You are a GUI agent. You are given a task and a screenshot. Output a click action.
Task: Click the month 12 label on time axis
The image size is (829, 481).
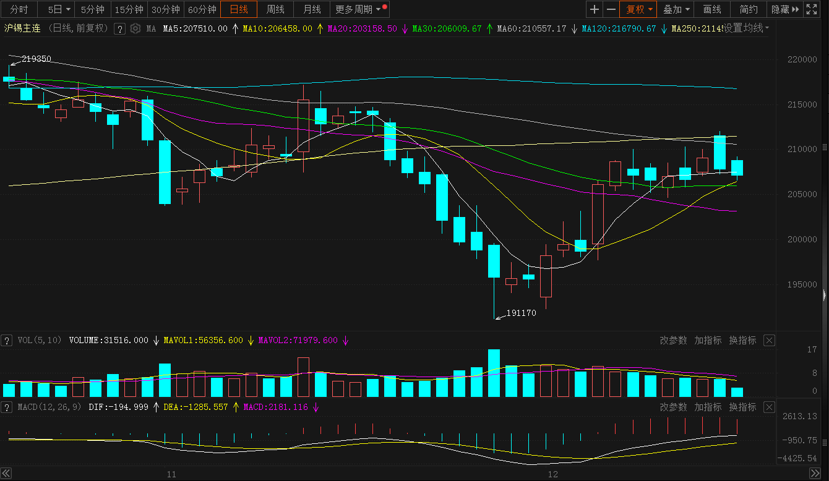pos(552,474)
